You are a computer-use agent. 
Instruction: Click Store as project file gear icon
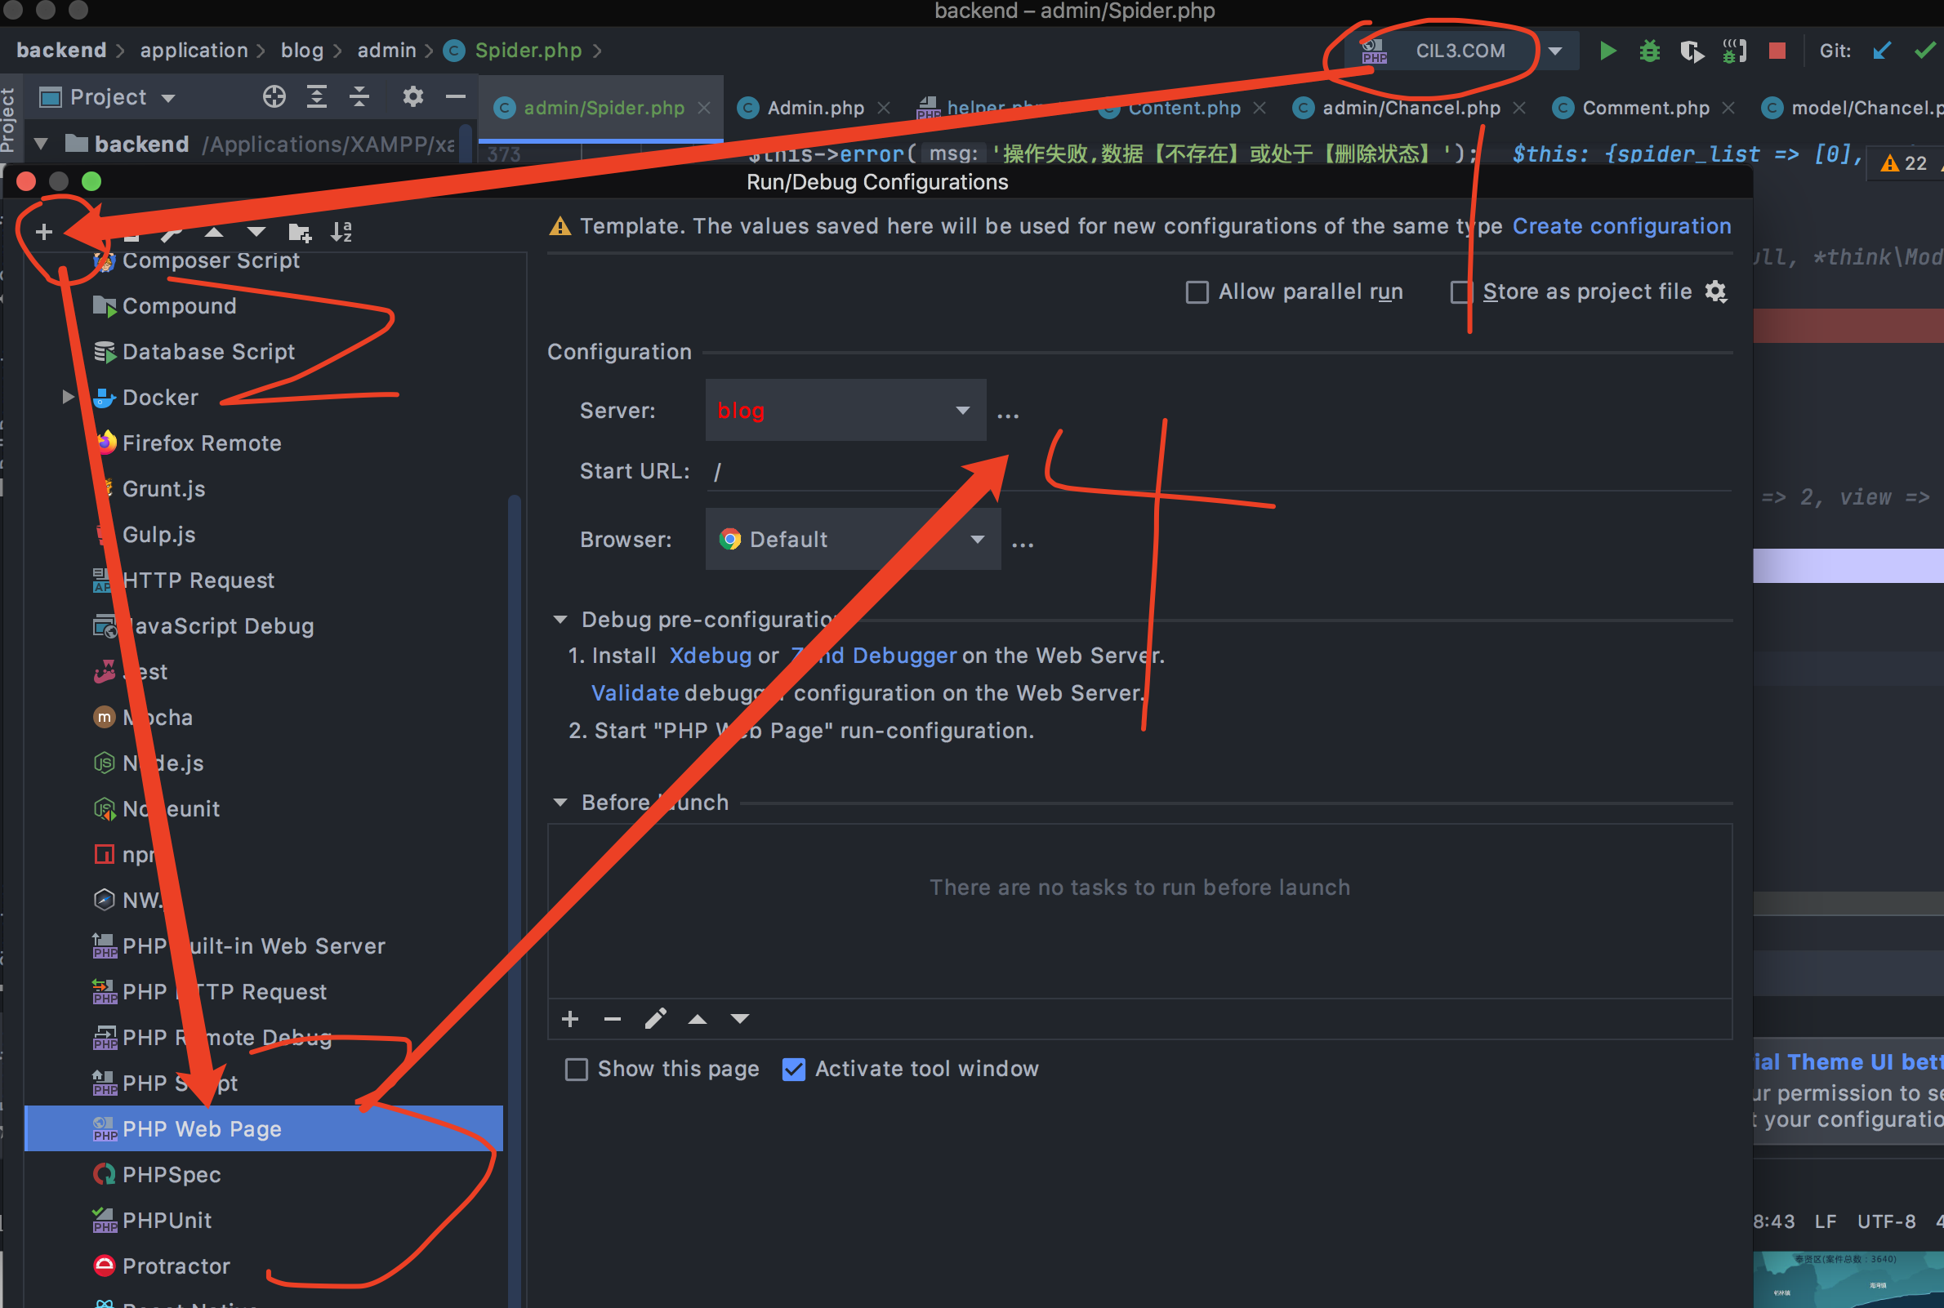[1716, 291]
